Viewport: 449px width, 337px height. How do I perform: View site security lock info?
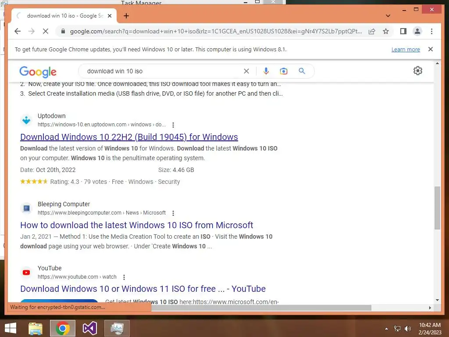[x=63, y=31]
